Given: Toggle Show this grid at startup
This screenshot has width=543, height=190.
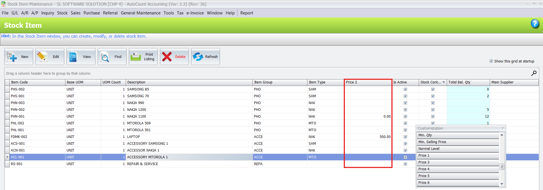Looking at the screenshot, I should [x=491, y=61].
